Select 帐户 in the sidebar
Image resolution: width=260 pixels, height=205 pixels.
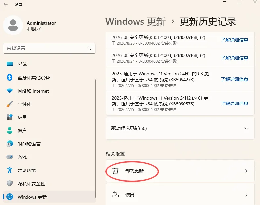coord(49,131)
